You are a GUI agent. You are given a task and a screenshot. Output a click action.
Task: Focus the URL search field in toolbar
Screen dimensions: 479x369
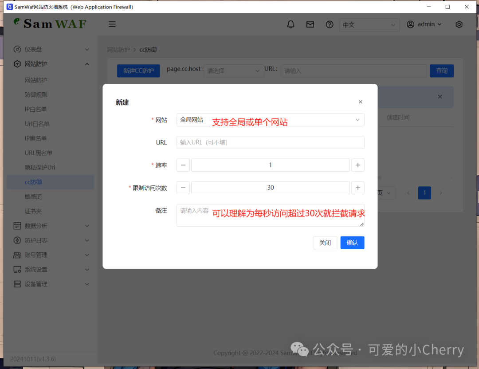[354, 71]
